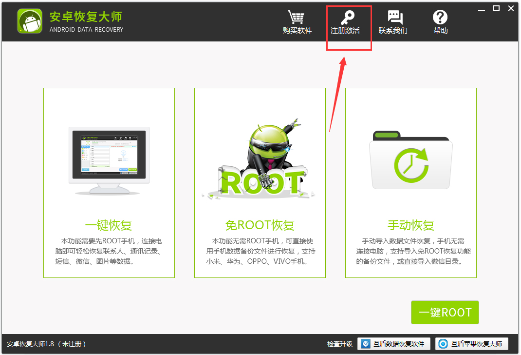Screen dimensions: 521x355
Task: Launch 互盾数据恢复软件 from status bar
Action: coord(395,344)
